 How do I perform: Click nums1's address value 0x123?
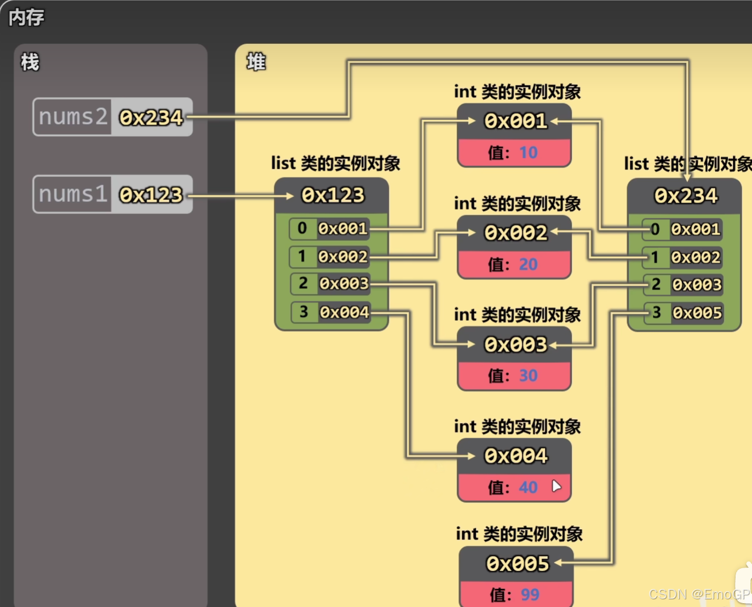click(152, 194)
